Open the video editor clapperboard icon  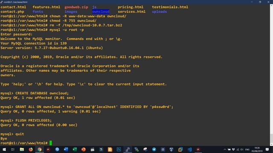[93, 149]
